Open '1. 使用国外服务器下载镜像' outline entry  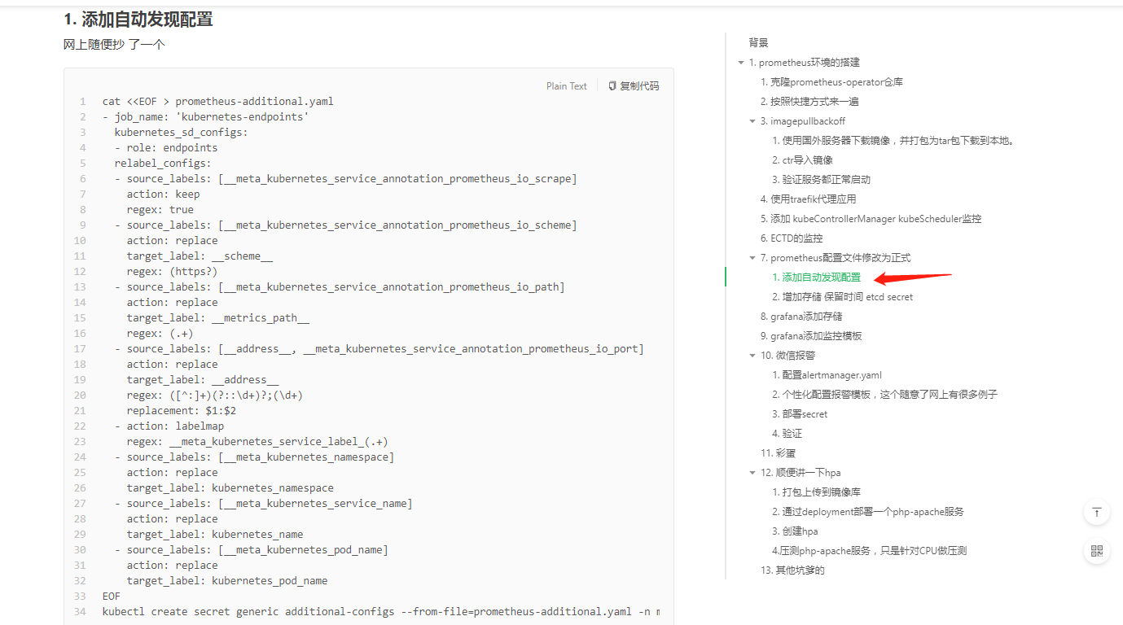[894, 141]
